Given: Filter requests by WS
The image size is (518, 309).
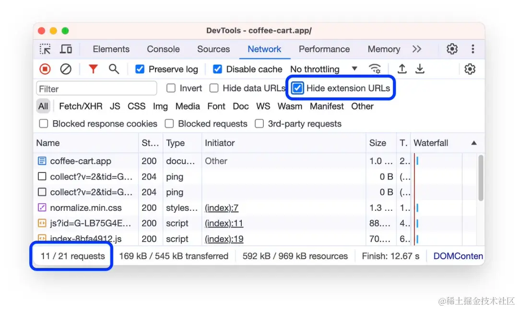Looking at the screenshot, I should (x=263, y=106).
